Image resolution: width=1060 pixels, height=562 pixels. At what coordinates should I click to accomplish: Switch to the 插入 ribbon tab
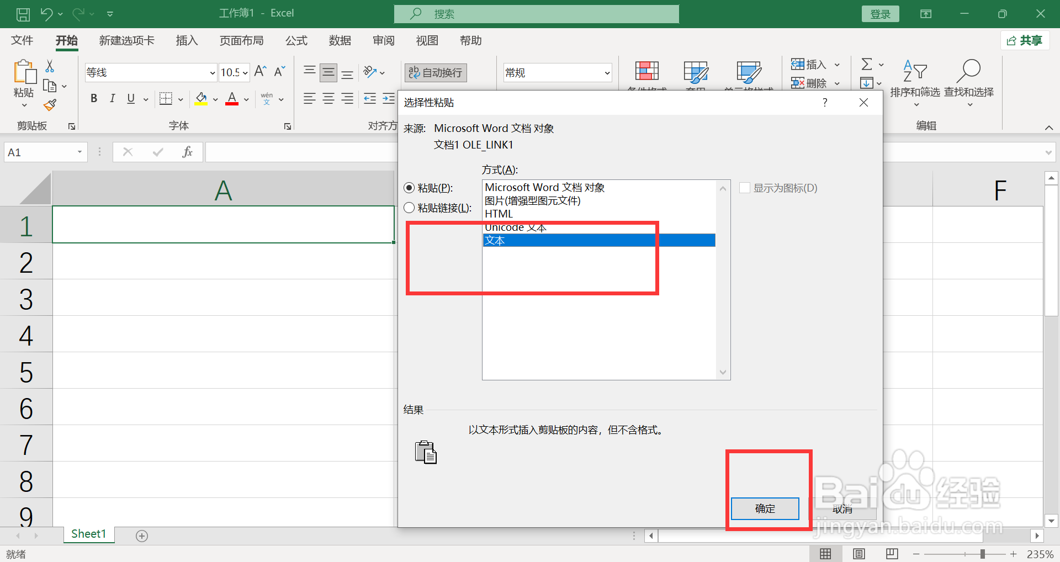click(187, 40)
